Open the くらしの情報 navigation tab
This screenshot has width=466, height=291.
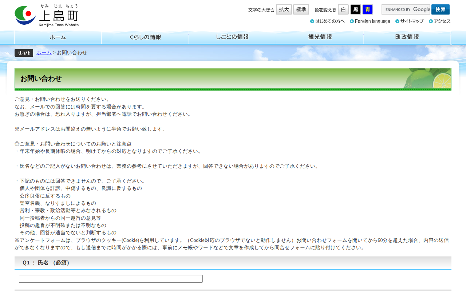[145, 37]
